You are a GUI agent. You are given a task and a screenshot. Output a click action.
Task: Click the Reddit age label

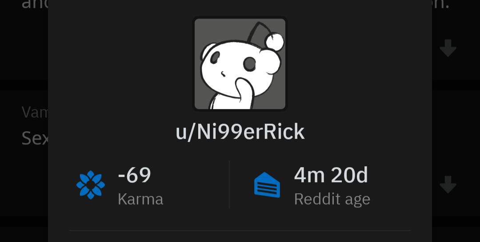tap(332, 199)
